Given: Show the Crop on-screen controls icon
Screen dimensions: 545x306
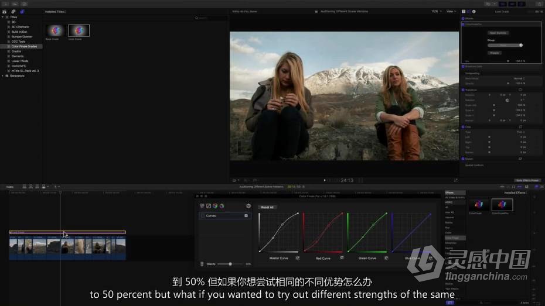Looking at the screenshot, I should [520, 127].
